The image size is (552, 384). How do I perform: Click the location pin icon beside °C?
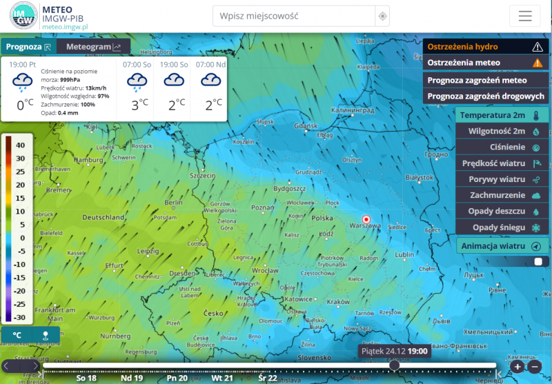[46, 335]
